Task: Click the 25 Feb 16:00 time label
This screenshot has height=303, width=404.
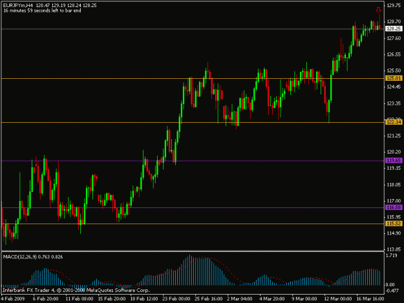Action: point(208,299)
